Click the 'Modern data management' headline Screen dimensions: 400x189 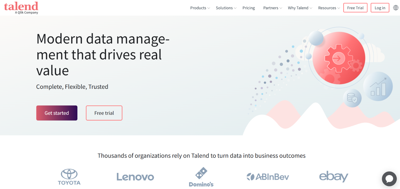pos(103,54)
